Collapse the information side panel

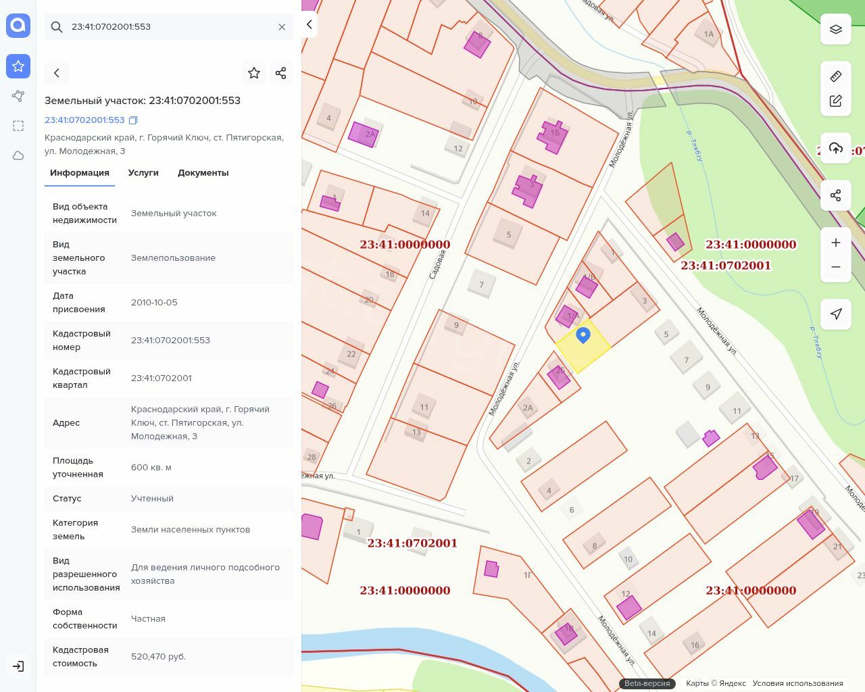pyautogui.click(x=310, y=25)
